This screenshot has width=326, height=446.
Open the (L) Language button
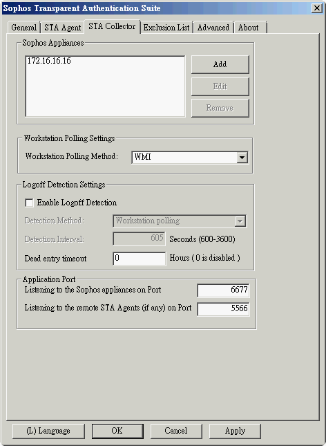tap(48, 431)
